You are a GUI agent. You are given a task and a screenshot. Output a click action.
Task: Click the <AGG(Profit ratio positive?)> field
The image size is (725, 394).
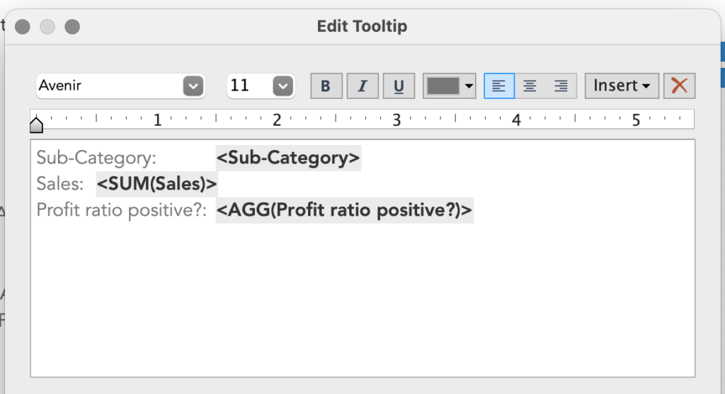[344, 210]
